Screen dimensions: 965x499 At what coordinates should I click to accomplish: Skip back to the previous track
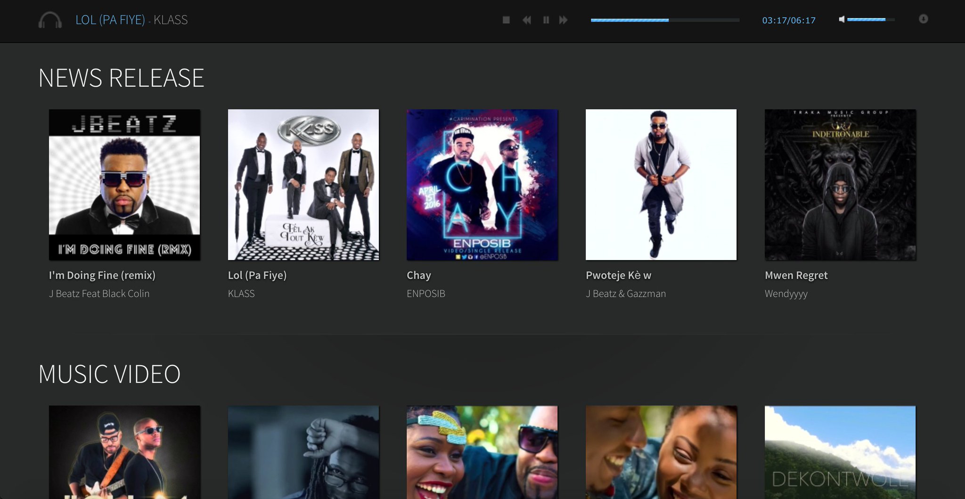(527, 20)
